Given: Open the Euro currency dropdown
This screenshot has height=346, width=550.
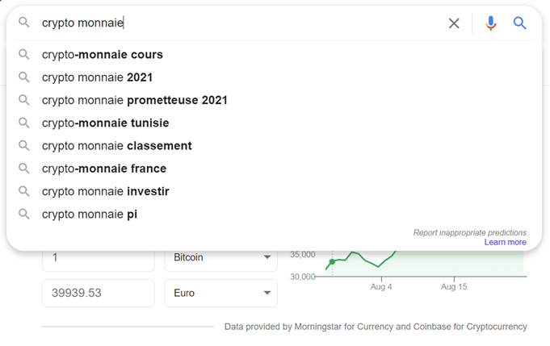Looking at the screenshot, I should coord(220,293).
